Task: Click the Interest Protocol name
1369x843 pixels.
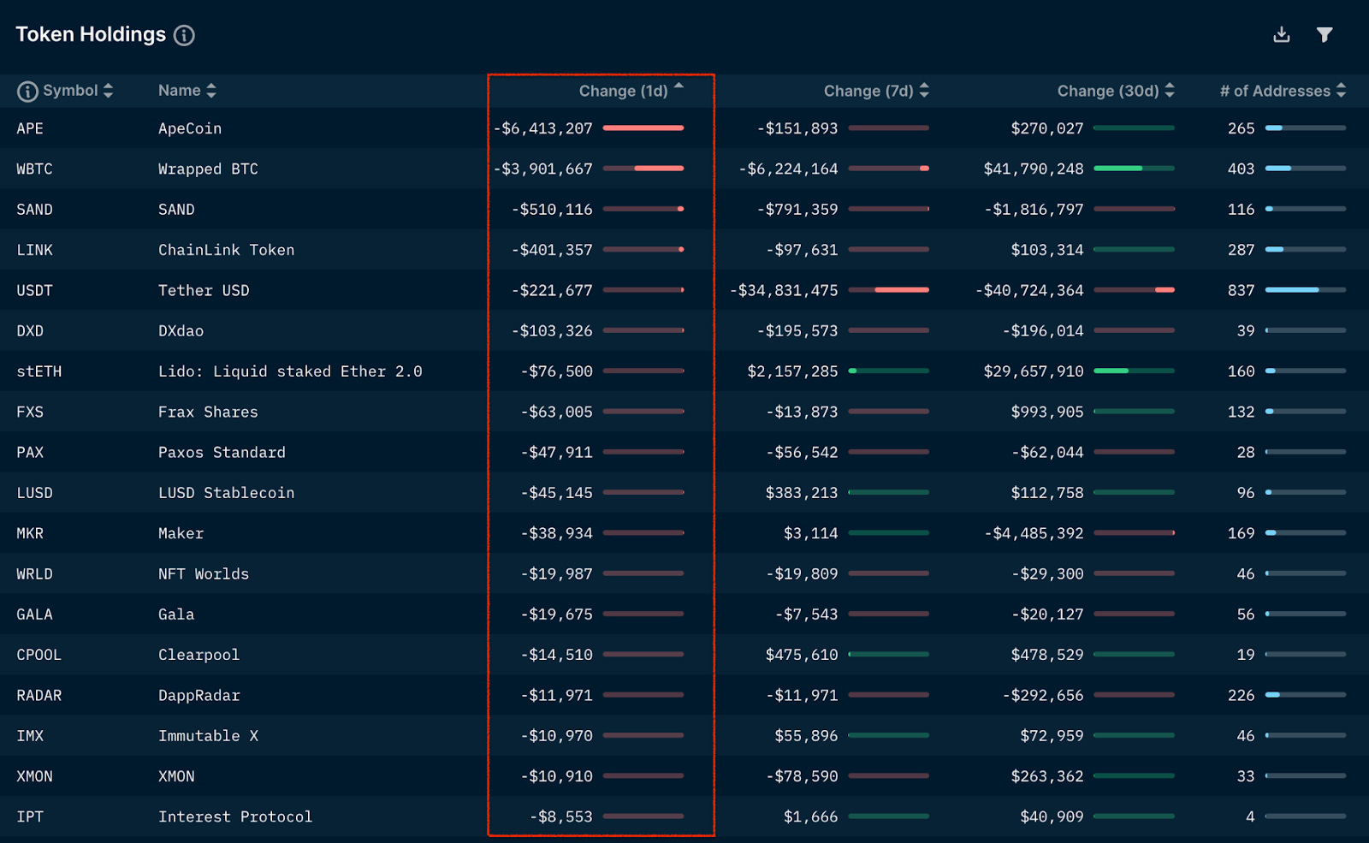Action: point(235,817)
